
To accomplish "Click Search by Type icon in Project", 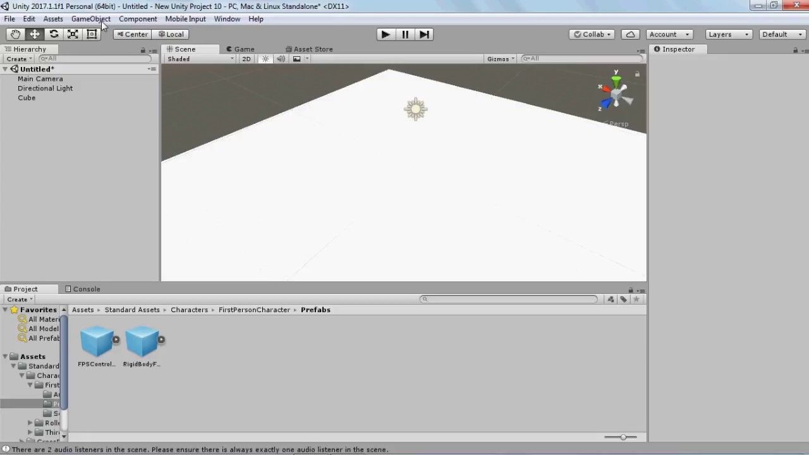I will 611,299.
